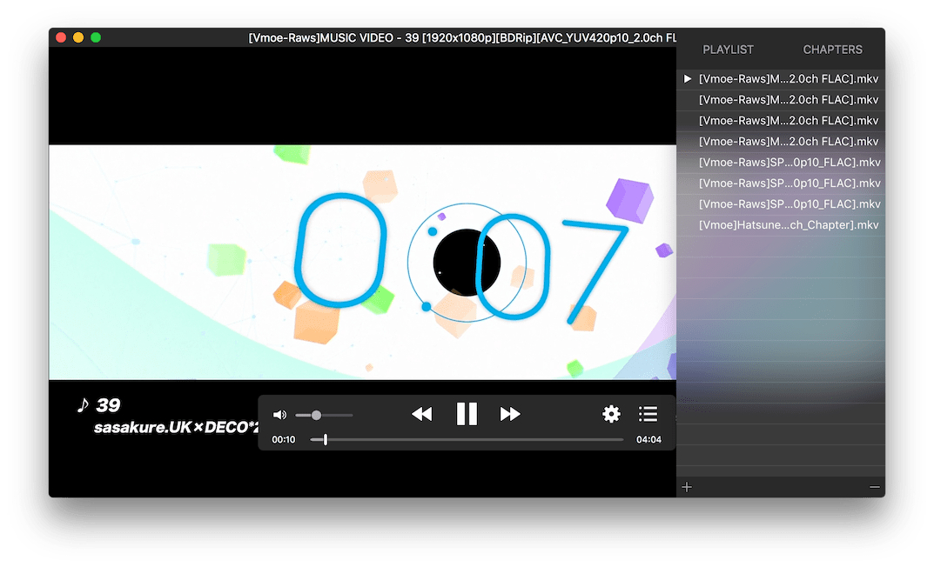This screenshot has width=934, height=567.
Task: Open quick settings via the gear icon
Action: click(x=611, y=415)
